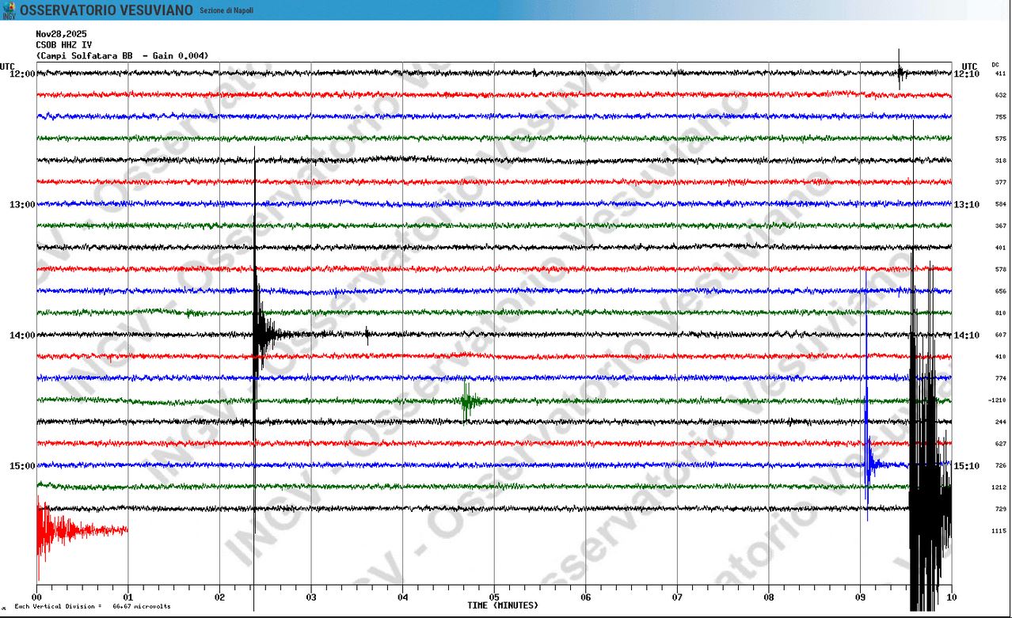This screenshot has width=1012, height=618.
Task: Click the 05 minute axis tick label
Action: point(494,597)
